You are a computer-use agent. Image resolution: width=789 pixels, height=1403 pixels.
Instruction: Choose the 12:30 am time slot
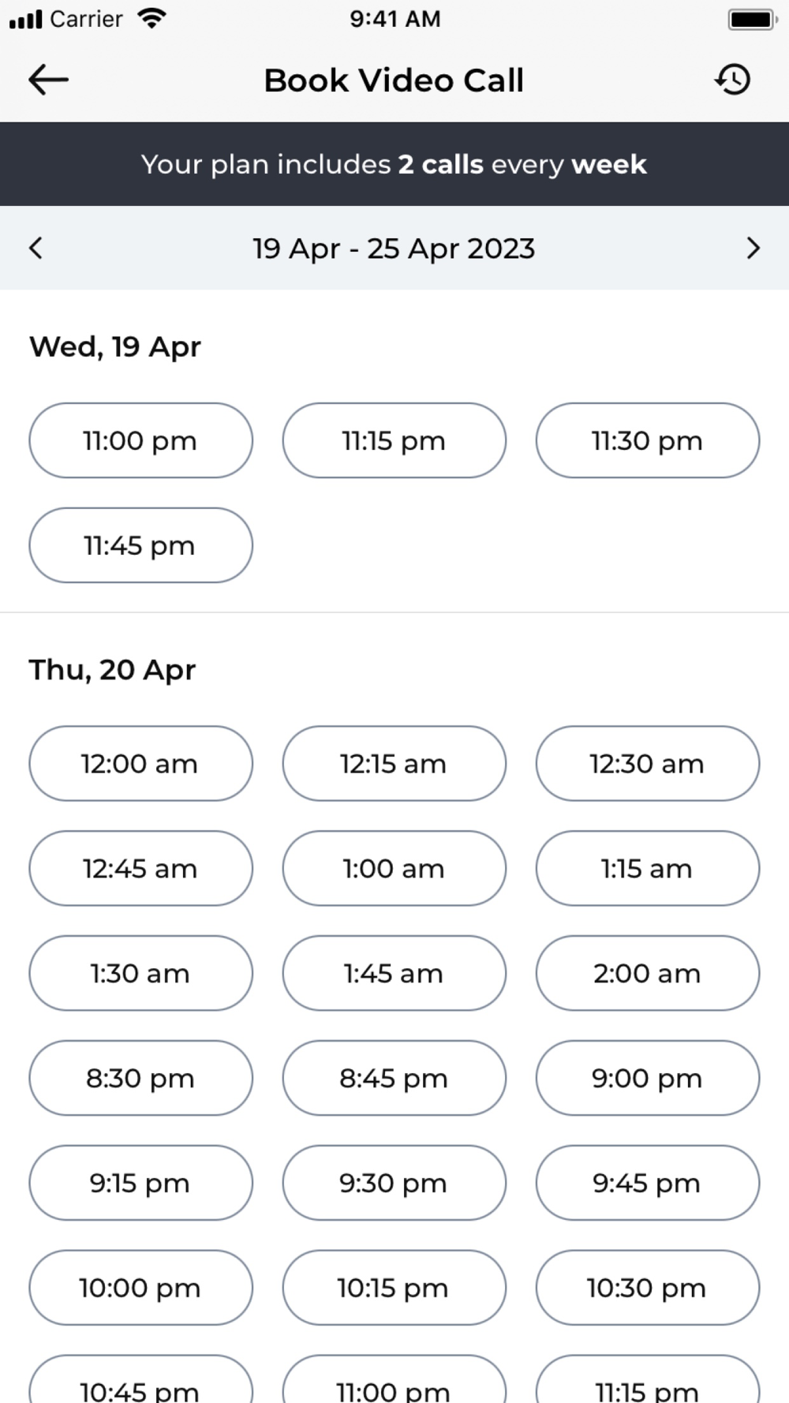tap(648, 764)
